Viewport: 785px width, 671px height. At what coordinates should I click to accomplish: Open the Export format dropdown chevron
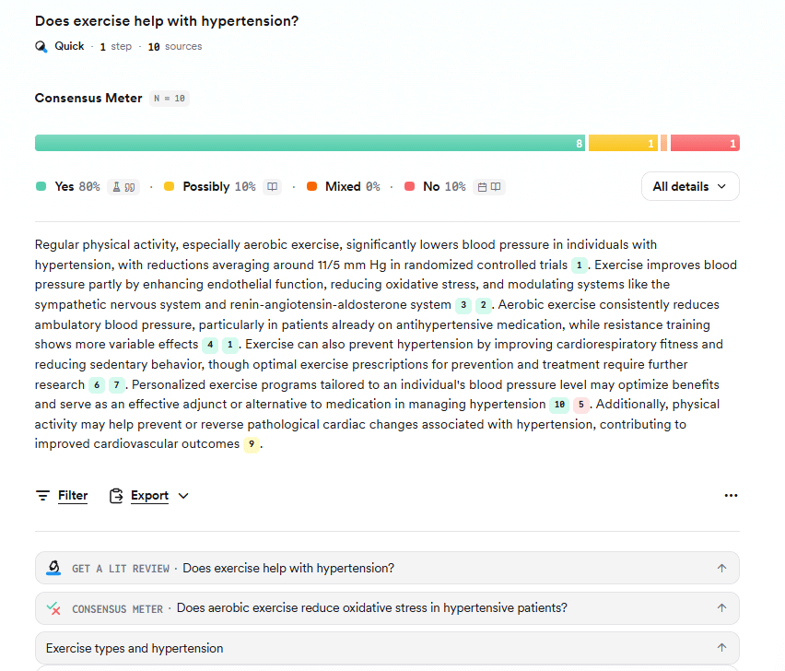[183, 495]
